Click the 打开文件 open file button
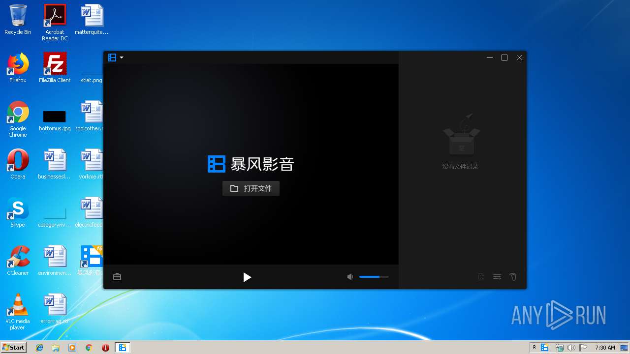630x354 pixels. [251, 188]
